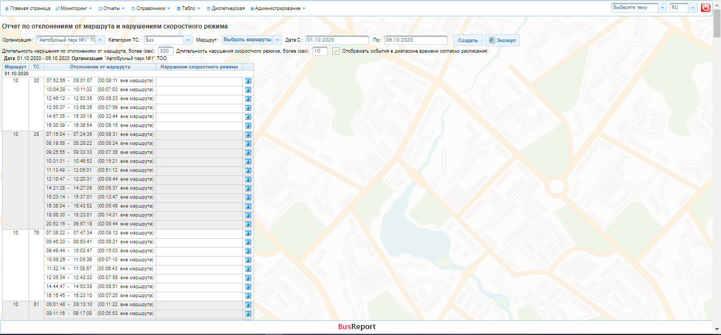This screenshot has height=335, width=721.
Task: Click the Дата С date input field
Action: tap(337, 40)
